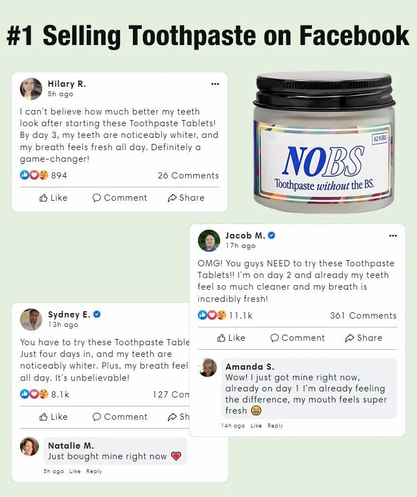417x497 pixels.
Task: Click Jacob M.'s verified badge
Action: pyautogui.click(x=271, y=235)
